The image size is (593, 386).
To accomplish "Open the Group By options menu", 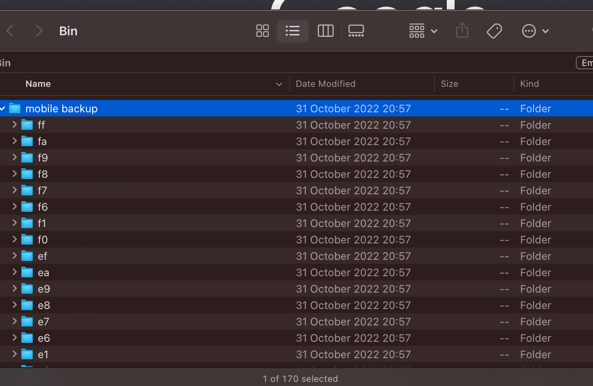I will click(423, 31).
